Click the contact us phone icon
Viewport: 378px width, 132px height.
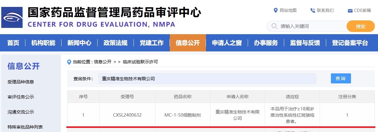point(313,10)
